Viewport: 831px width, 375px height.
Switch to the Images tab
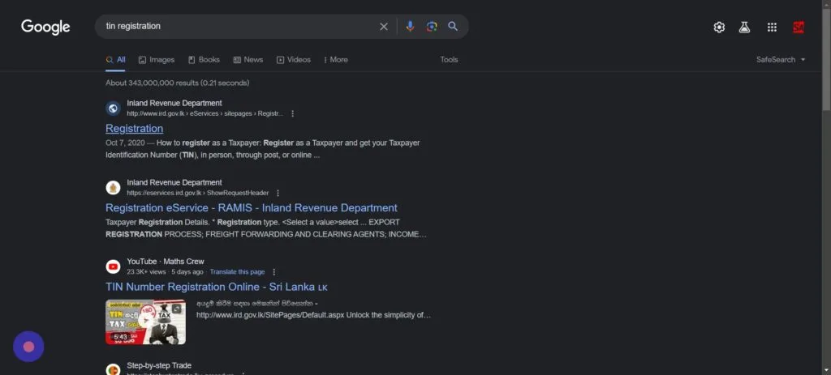click(x=157, y=60)
